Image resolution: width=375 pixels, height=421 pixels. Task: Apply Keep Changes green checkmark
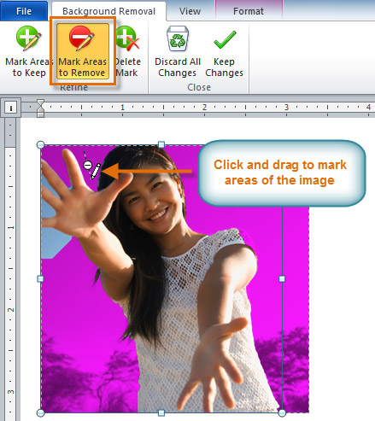pos(224,52)
